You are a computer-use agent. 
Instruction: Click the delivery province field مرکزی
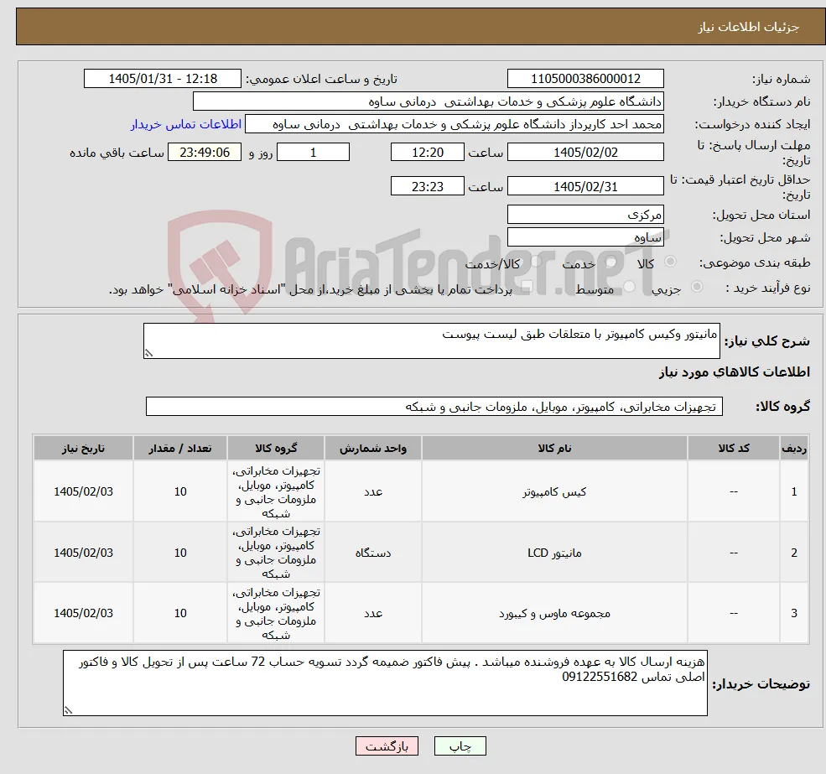585,215
